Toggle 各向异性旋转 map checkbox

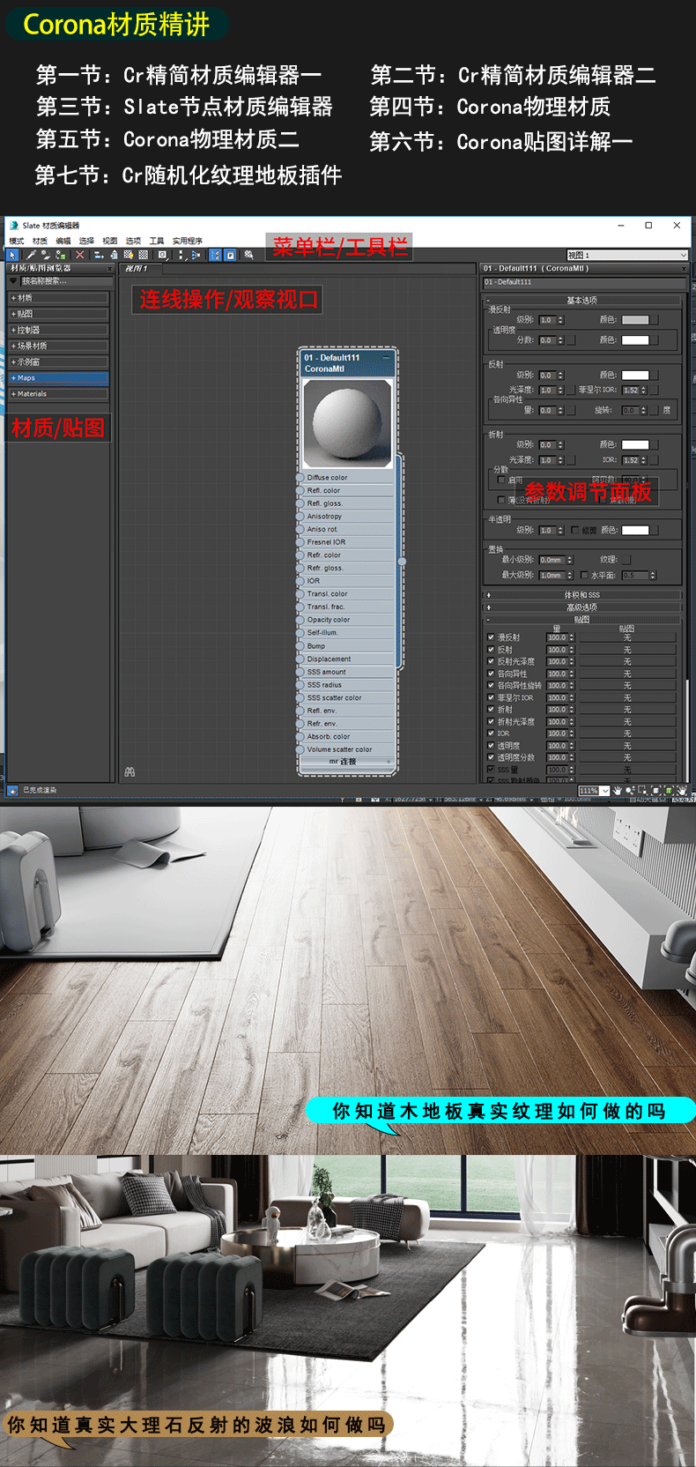(x=491, y=685)
